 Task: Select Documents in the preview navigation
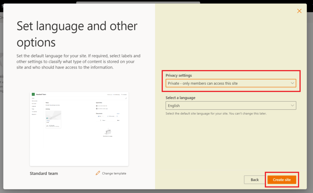pos(34,103)
